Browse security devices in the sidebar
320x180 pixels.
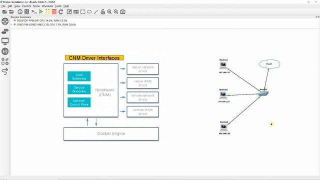tap(5, 51)
